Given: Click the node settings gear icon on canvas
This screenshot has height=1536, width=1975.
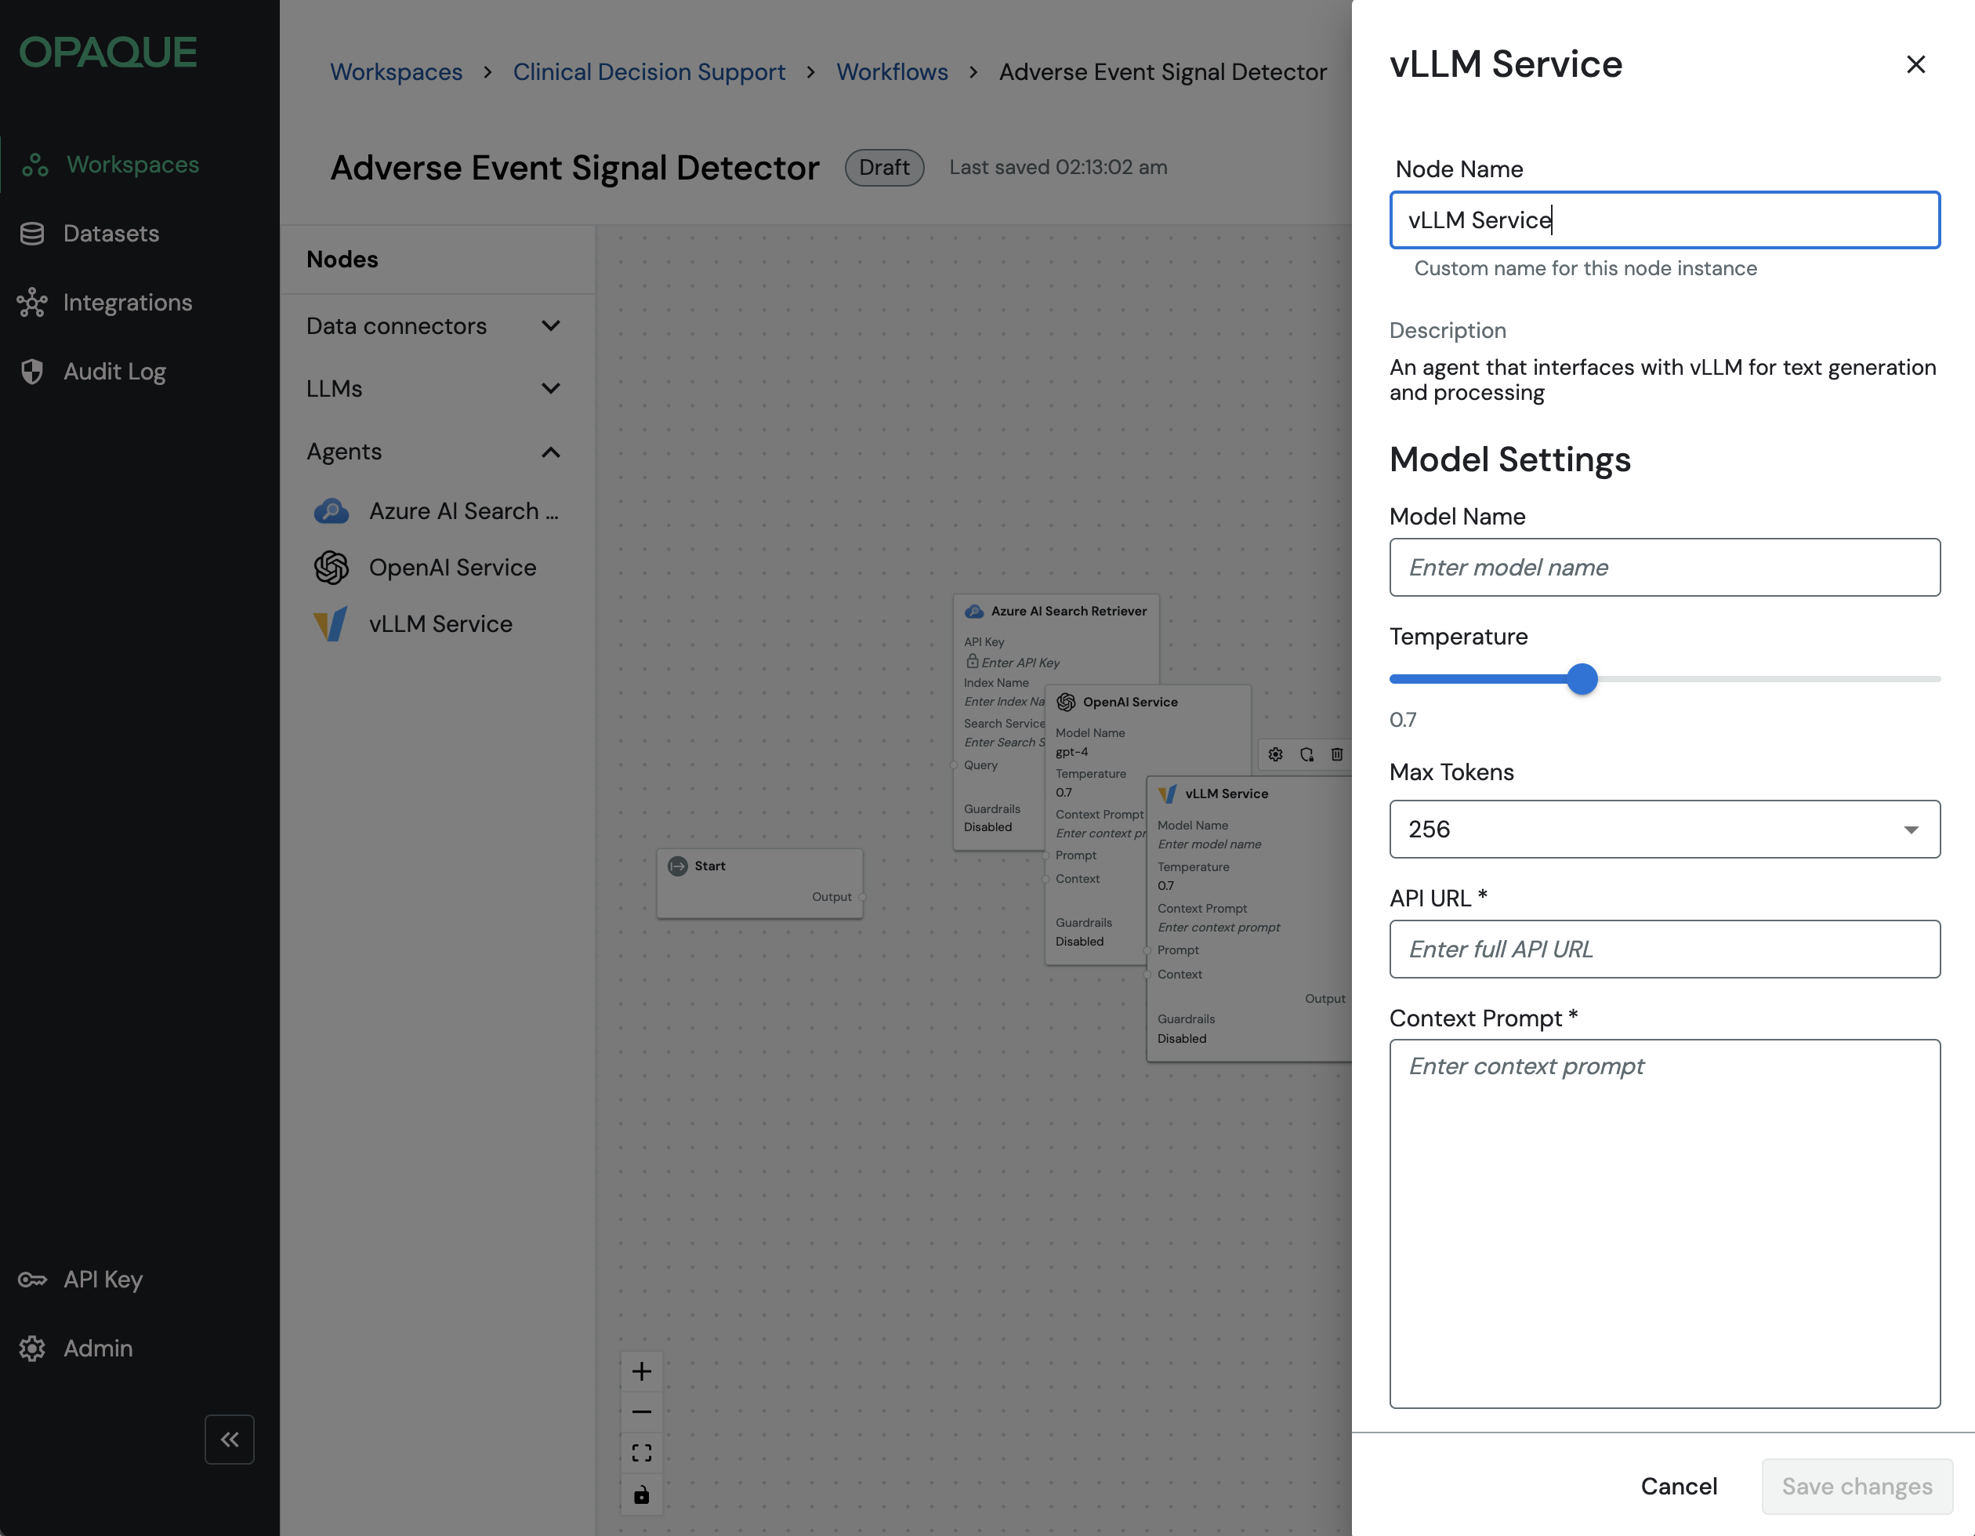Looking at the screenshot, I should click(1275, 754).
